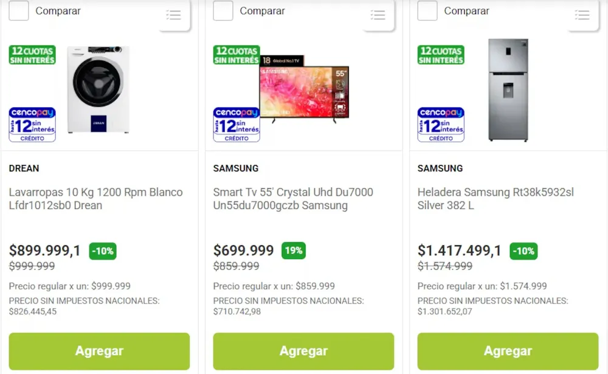Add Samsung Heladera with Agregar button
Viewport: 608px width, 374px height.
[x=508, y=351]
